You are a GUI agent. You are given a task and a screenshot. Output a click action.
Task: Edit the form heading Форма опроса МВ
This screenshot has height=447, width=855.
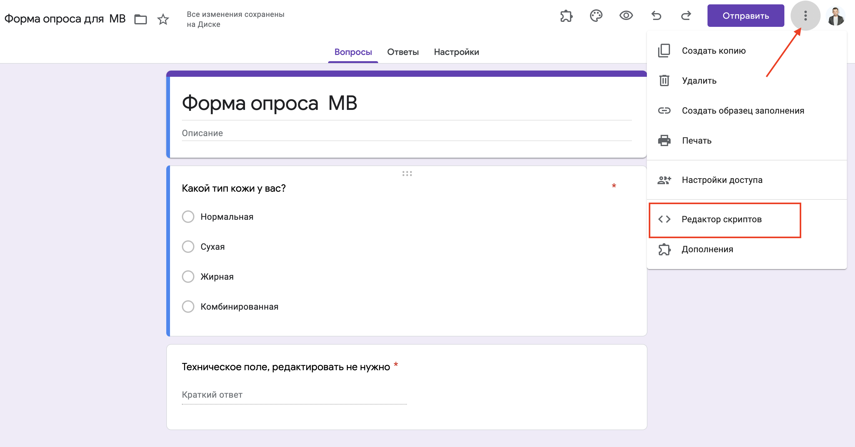point(269,103)
